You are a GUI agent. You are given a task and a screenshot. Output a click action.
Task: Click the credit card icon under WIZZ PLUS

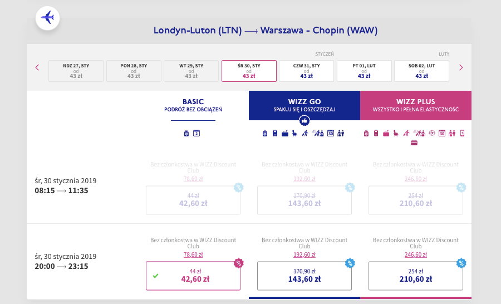(414, 143)
